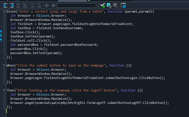Click the outdent lines toolbar icon
The image size is (189, 117).
[x=5, y=6]
